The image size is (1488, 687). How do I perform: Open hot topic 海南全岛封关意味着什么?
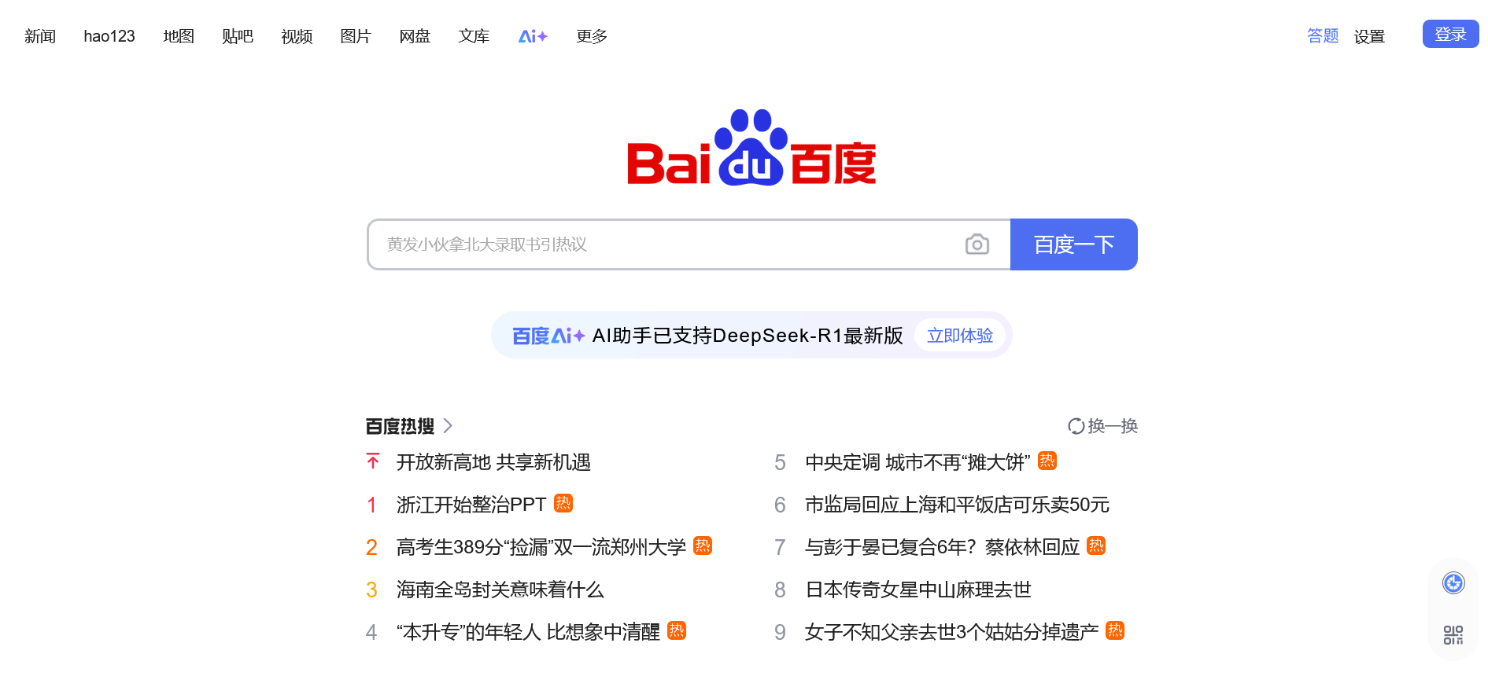tap(500, 590)
